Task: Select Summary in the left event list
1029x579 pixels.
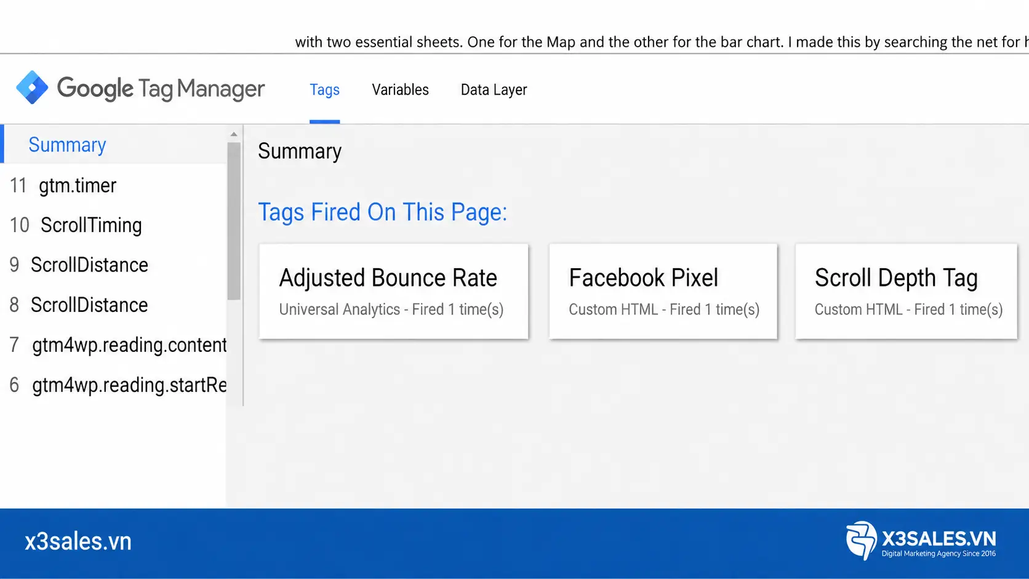Action: 114,145
